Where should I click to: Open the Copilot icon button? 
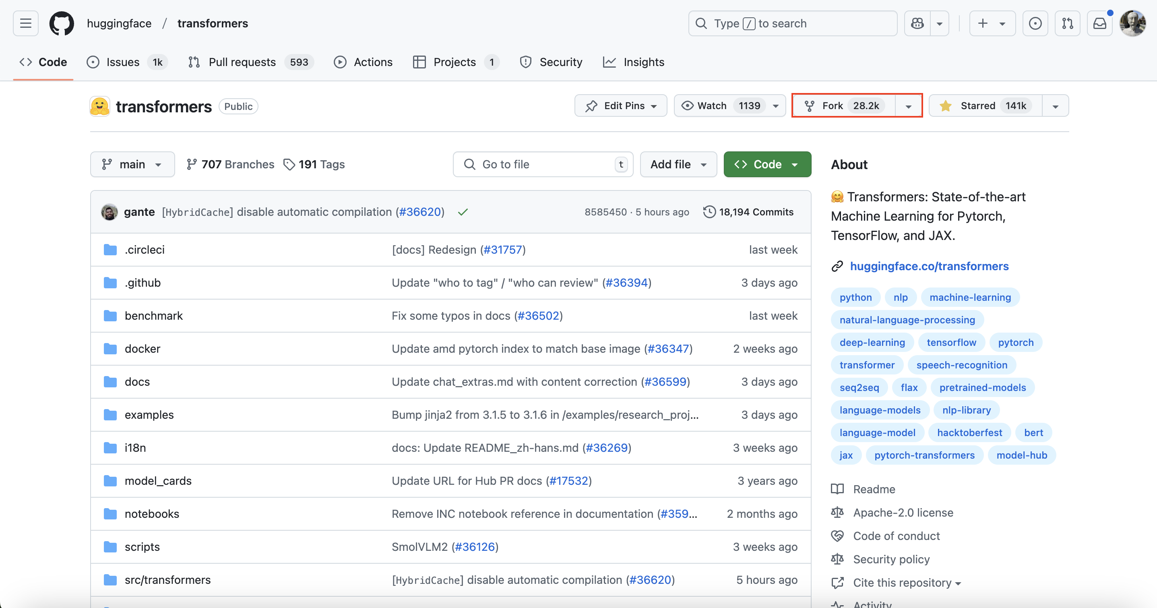(917, 23)
